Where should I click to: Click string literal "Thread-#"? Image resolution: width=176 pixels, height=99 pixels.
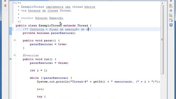[x=79, y=82]
